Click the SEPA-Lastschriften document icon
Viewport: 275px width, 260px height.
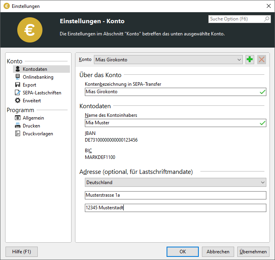(x=18, y=93)
